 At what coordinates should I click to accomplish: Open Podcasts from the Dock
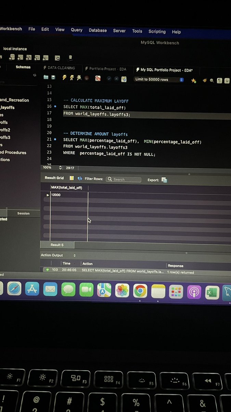pos(194,292)
